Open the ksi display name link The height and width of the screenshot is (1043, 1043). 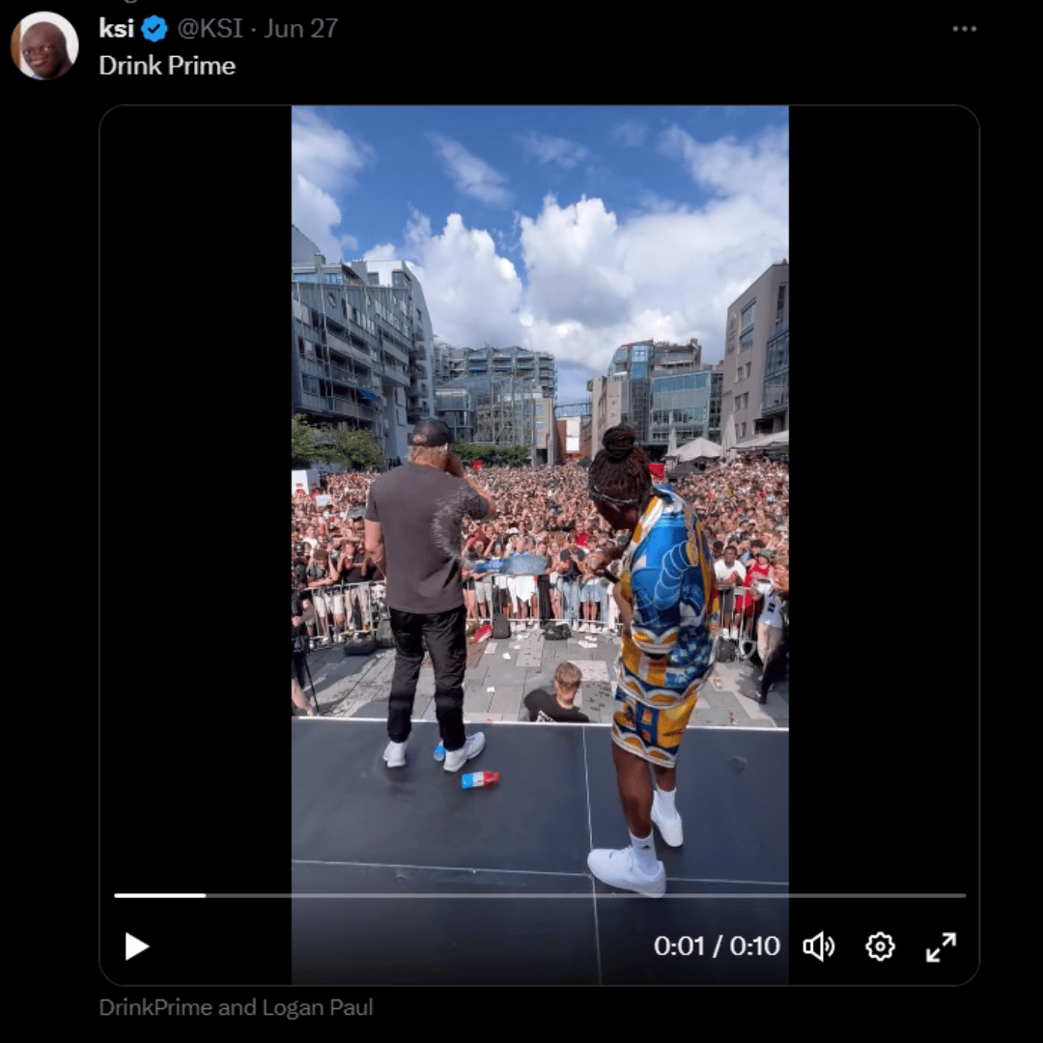(x=117, y=28)
